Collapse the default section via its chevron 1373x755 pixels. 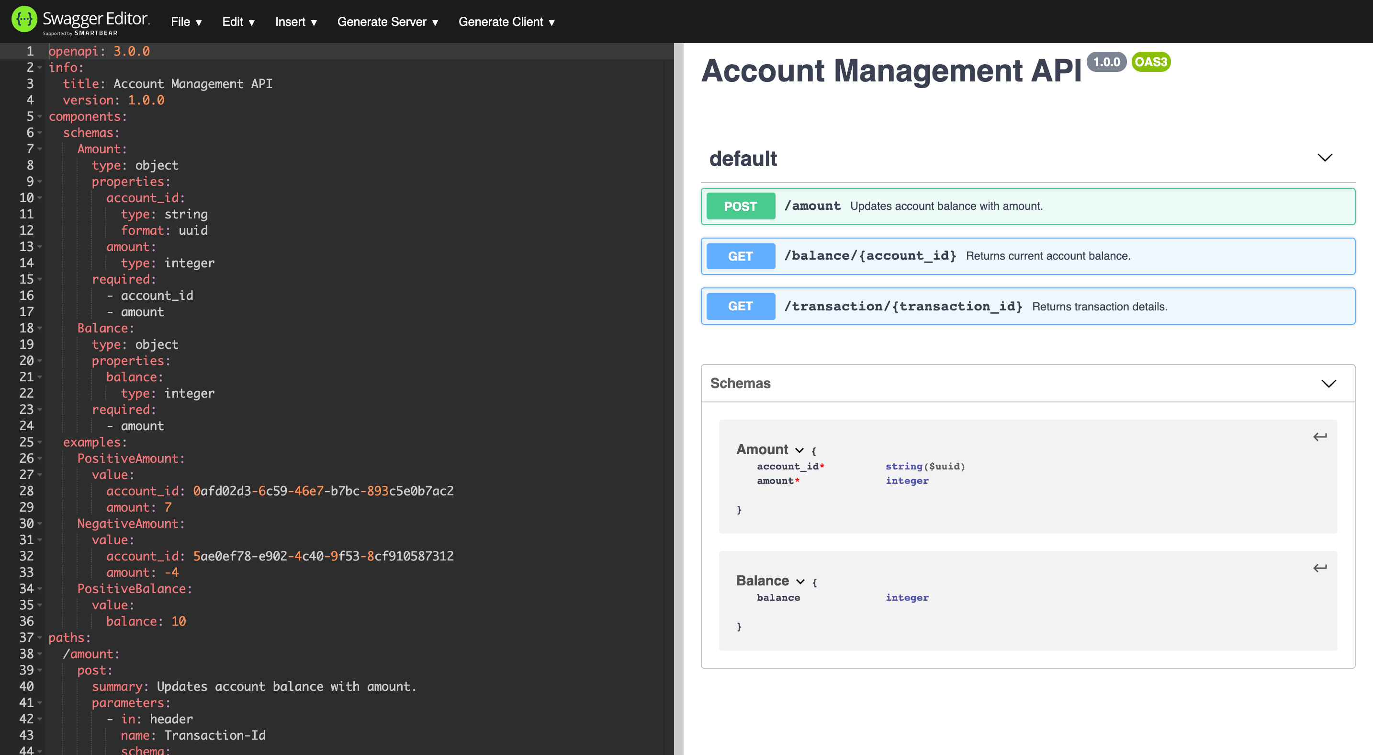tap(1326, 157)
